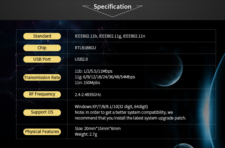Click the system upgrade patch note text
The image size is (225, 148).
(x=130, y=115)
